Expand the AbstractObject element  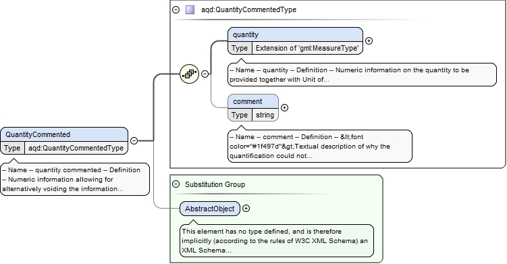246,209
